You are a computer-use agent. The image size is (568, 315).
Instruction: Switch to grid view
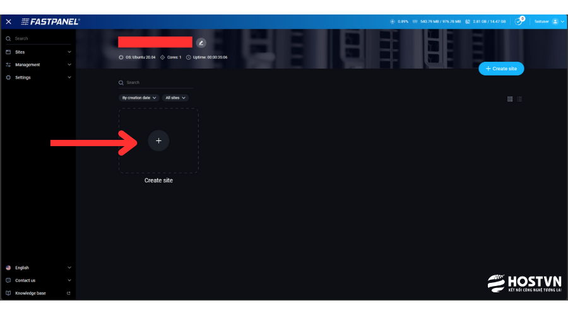coord(510,99)
